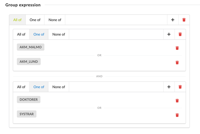Set AKM subgroup to 'All of'
The height and width of the screenshot is (134, 200).
click(21, 34)
